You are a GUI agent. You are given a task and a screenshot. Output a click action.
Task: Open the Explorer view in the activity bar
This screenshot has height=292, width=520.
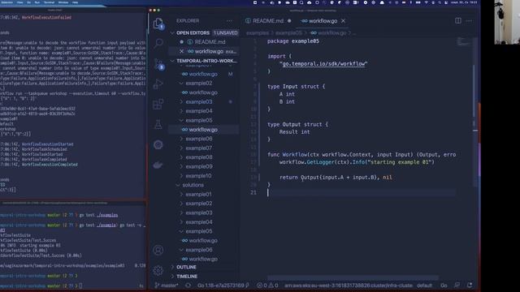(x=158, y=24)
